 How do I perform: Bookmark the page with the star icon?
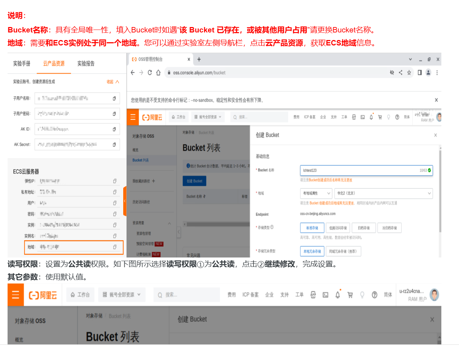(x=409, y=72)
